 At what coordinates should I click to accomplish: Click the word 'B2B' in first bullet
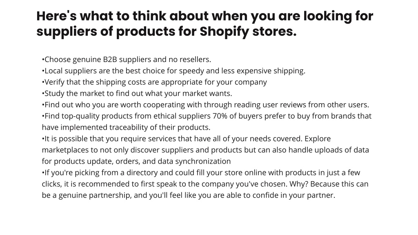click(110, 60)
